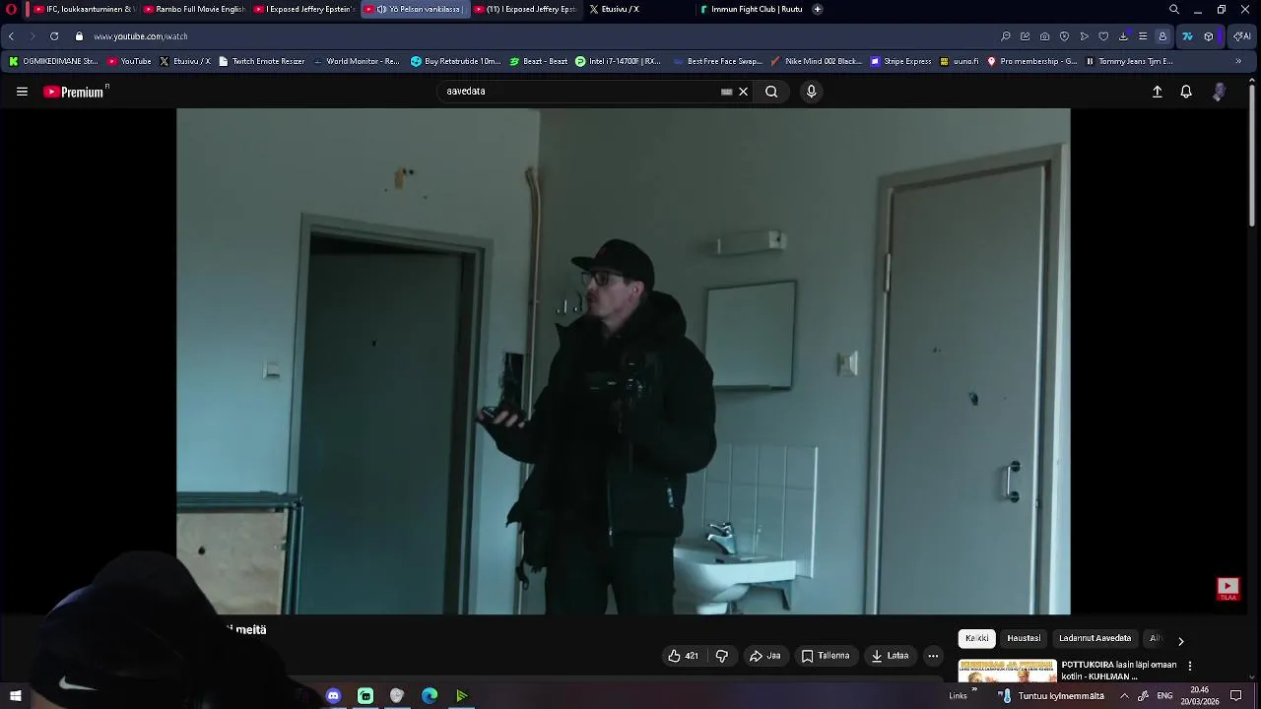This screenshot has width=1261, height=709.
Task: Open the Windows notification center icon
Action: click(x=1235, y=696)
